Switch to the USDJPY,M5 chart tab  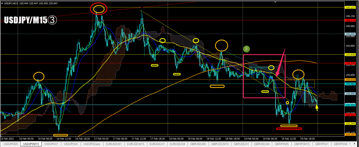point(11,144)
